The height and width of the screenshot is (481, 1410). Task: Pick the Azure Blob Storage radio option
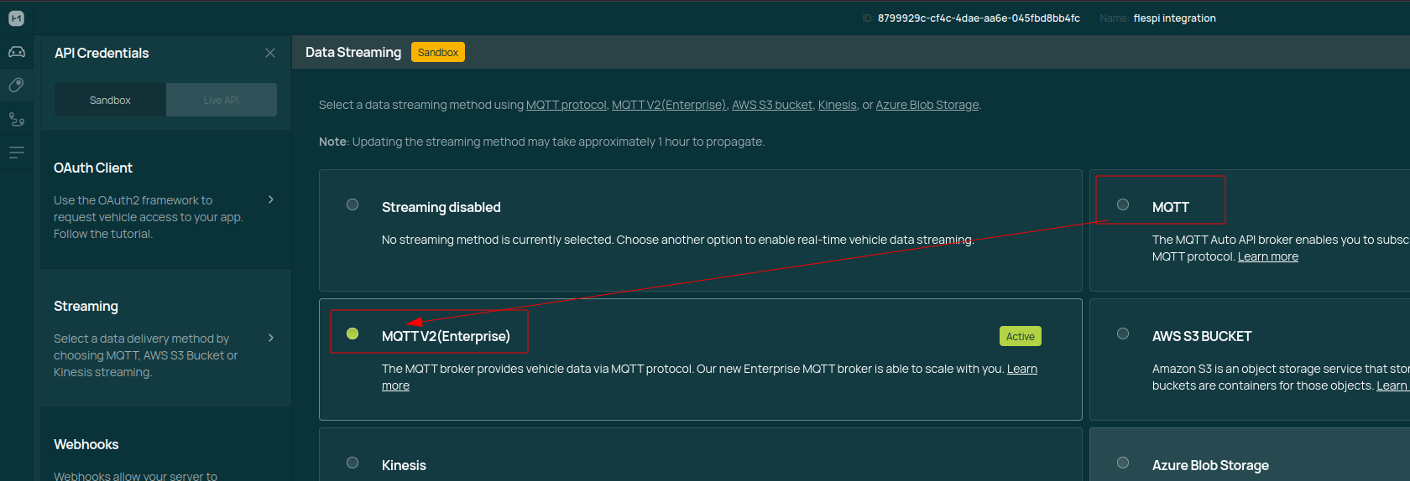(1123, 463)
